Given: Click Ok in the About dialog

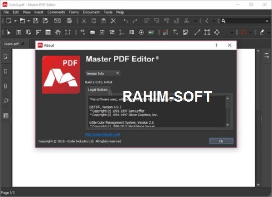Looking at the screenshot, I should tap(221, 141).
